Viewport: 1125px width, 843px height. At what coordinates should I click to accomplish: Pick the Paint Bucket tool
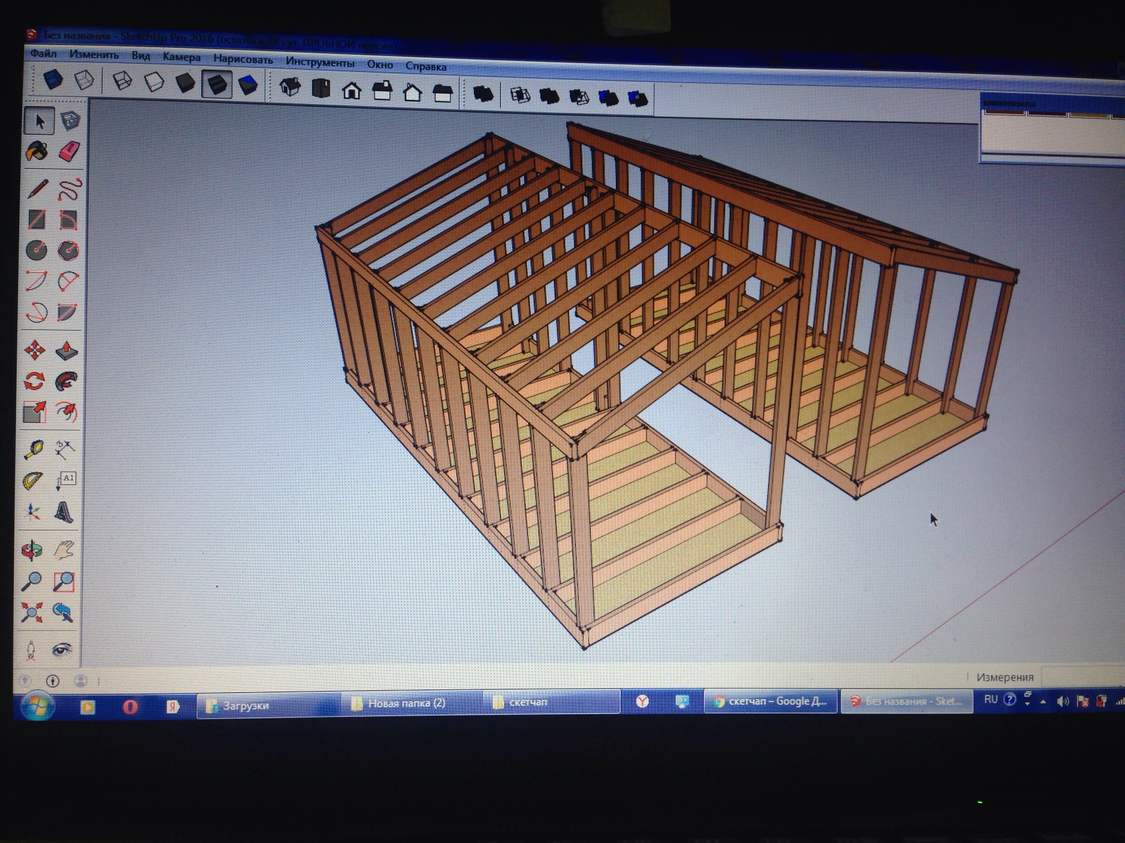[37, 151]
